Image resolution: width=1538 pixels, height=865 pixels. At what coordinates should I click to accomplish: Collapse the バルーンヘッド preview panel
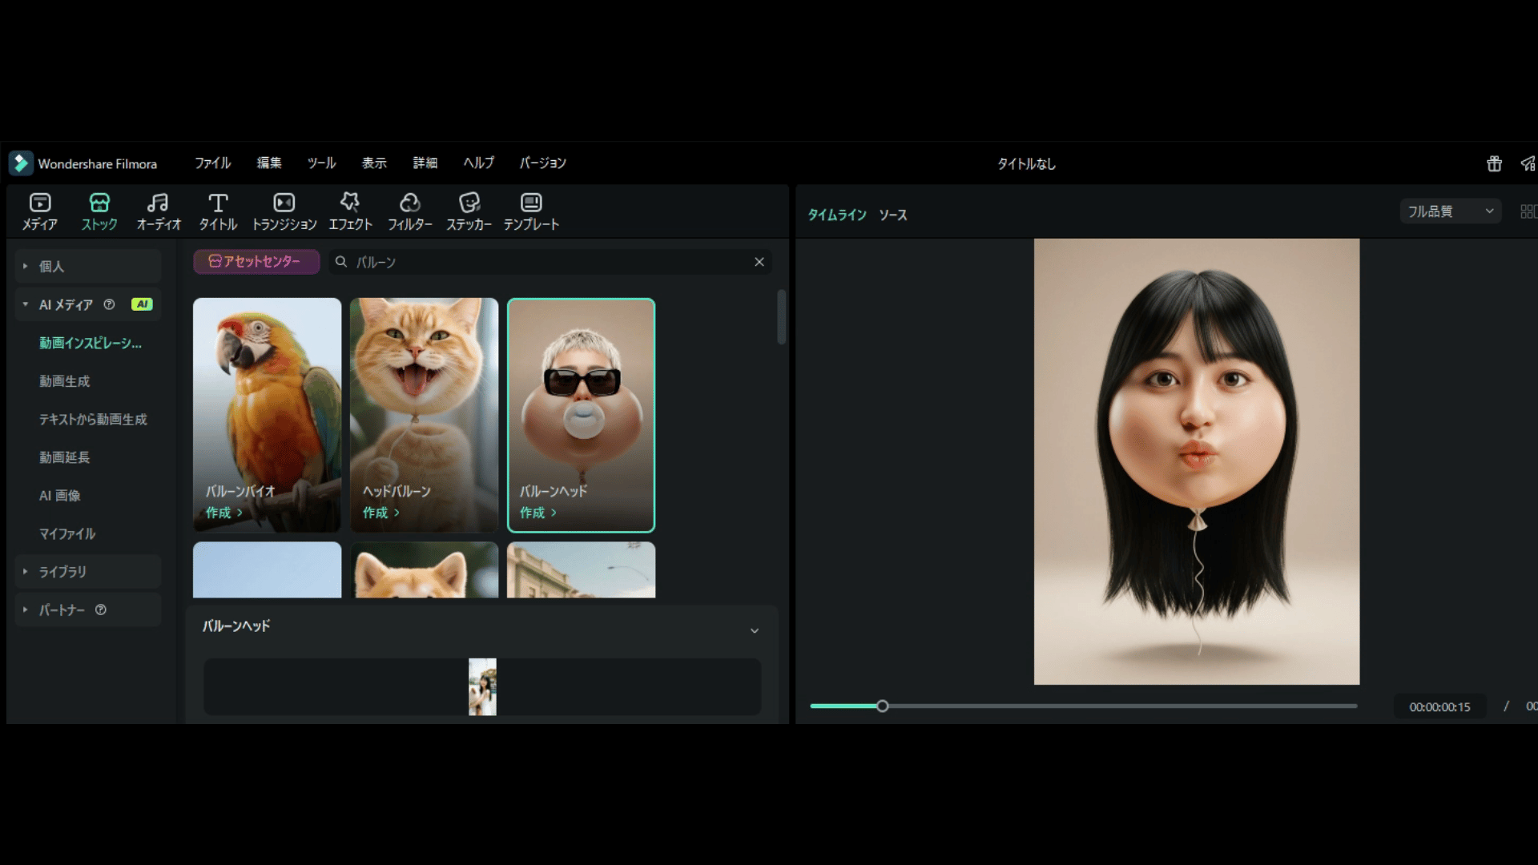pos(754,630)
